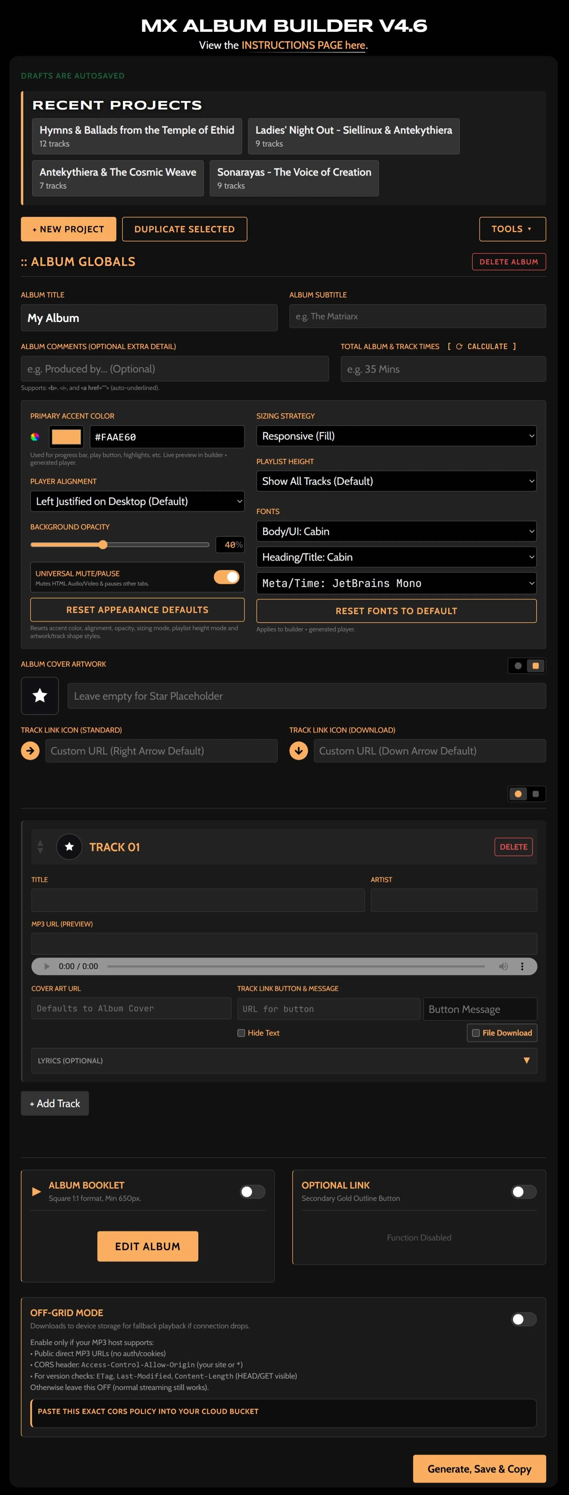569x1495 pixels.
Task: Click the right arrow standard track link icon
Action: (x=30, y=750)
